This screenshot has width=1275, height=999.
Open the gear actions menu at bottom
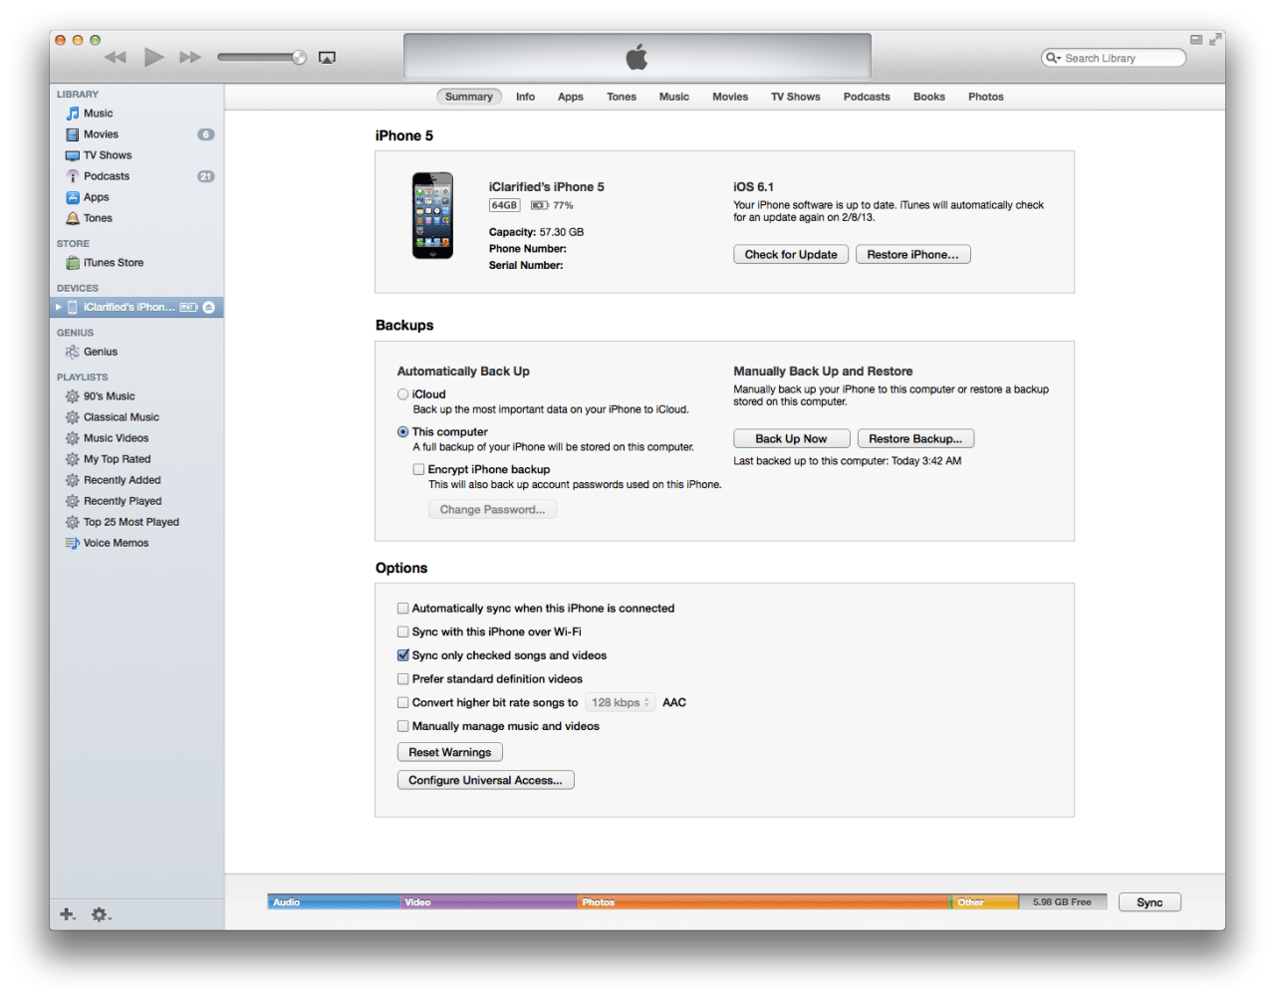click(101, 914)
